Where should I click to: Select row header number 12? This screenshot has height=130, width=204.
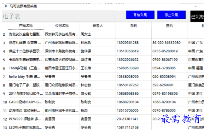[5, 119]
